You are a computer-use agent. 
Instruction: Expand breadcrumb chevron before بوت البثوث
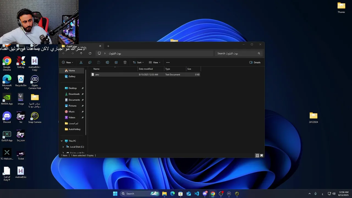tap(105, 53)
